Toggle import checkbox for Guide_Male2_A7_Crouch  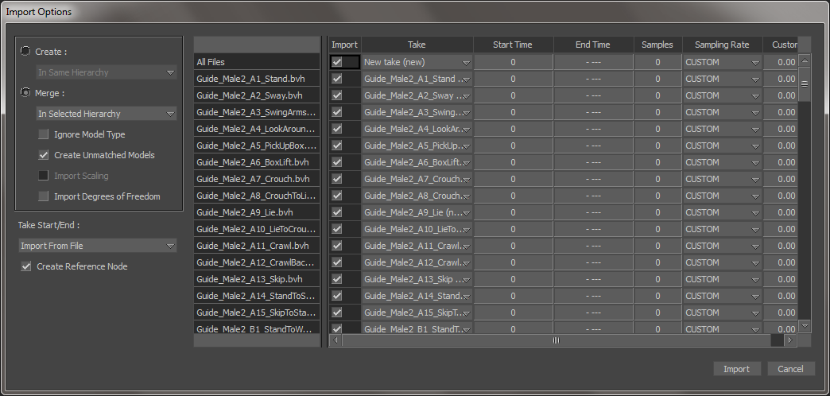(336, 179)
